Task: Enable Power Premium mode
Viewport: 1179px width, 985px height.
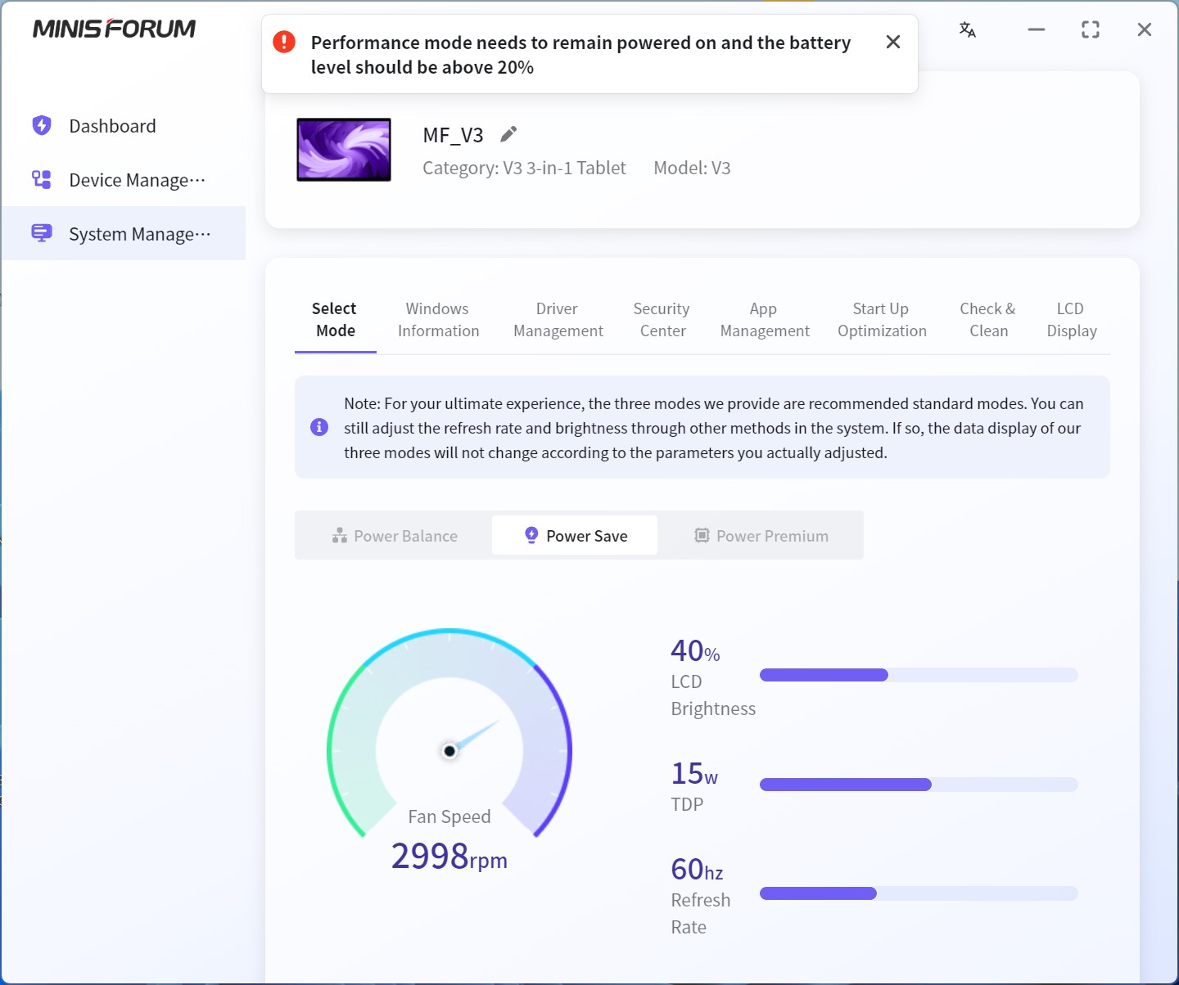Action: pyautogui.click(x=761, y=536)
